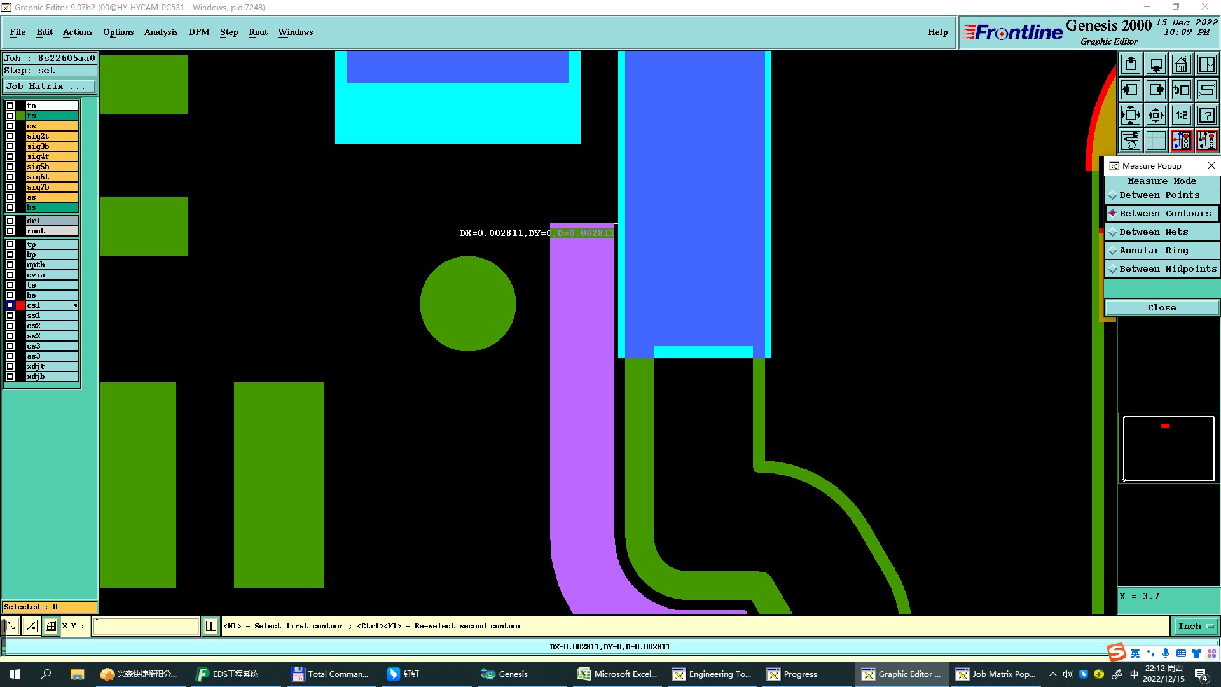Click the previous view undo icon
The image size is (1221, 687).
(x=1181, y=90)
